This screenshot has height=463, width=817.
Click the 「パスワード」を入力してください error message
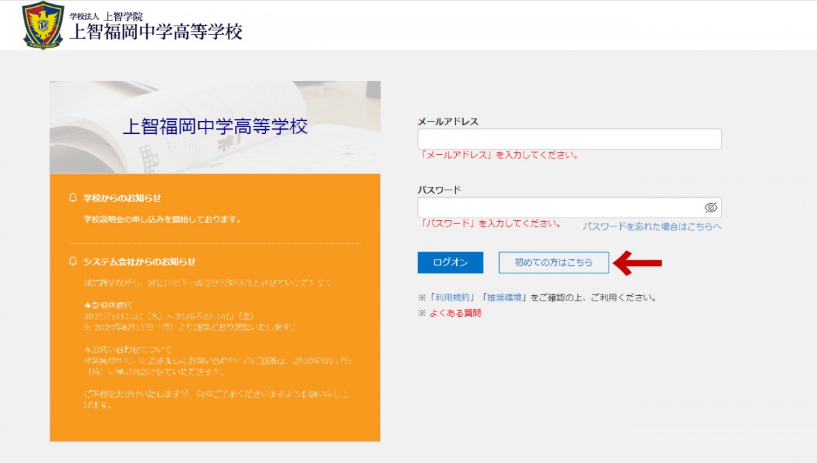490,223
